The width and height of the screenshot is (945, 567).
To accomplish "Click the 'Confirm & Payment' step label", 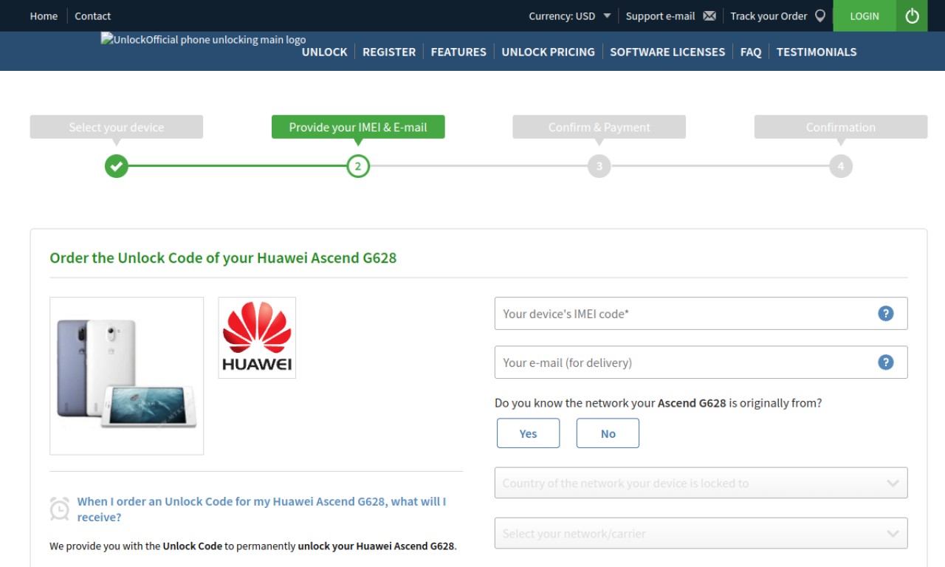I will point(599,127).
